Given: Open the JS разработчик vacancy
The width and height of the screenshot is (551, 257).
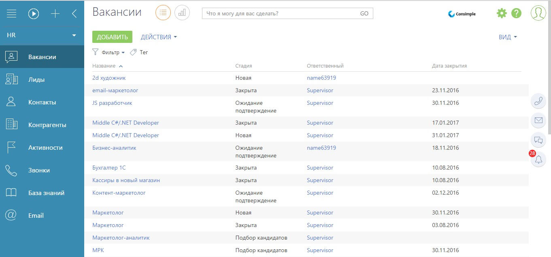Looking at the screenshot, I should (x=112, y=103).
